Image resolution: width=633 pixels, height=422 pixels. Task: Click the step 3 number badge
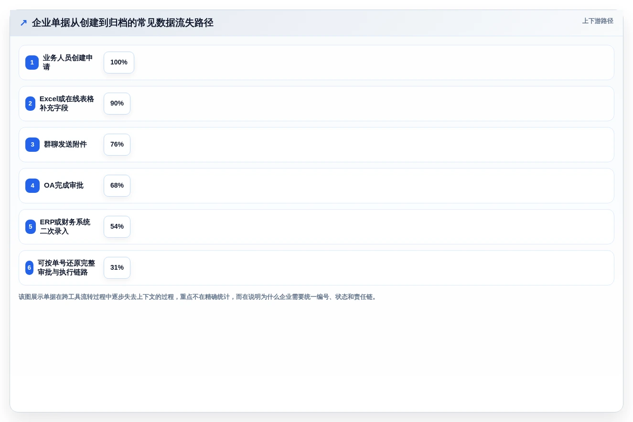[x=32, y=145]
